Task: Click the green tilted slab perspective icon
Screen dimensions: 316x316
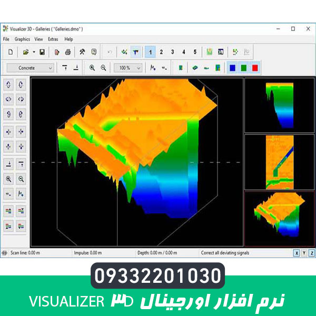Action: [195, 68]
